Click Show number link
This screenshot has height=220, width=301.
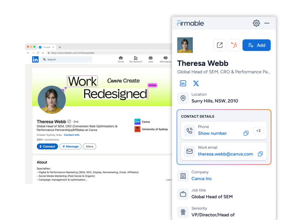point(212,133)
